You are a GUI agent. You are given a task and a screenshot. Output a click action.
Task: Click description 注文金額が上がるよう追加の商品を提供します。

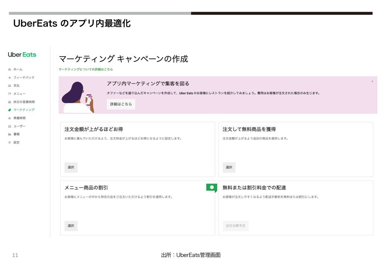255,139
